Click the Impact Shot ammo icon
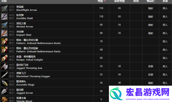The image size is (172, 102). point(4,33)
